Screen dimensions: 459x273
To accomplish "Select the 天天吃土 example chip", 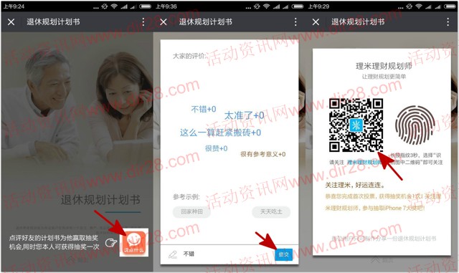I will tap(271, 211).
